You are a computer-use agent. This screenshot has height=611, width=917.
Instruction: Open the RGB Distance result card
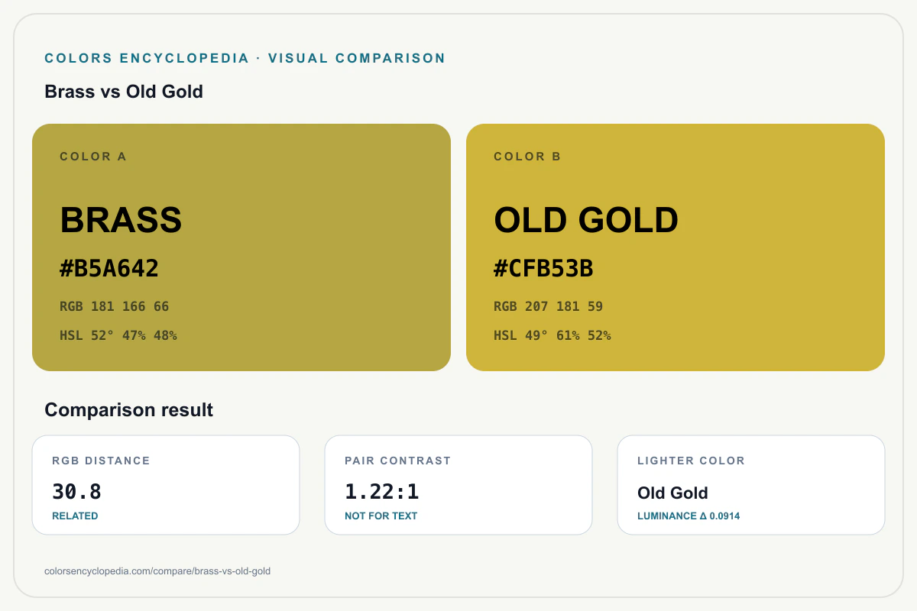click(x=166, y=485)
